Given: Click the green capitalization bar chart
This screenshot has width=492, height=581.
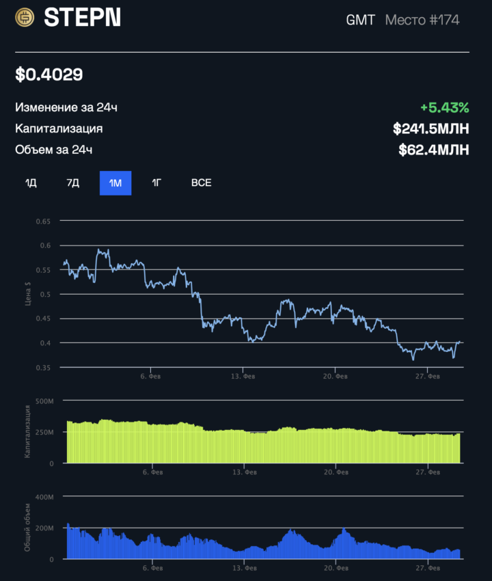Looking at the screenshot, I should click(x=263, y=442).
